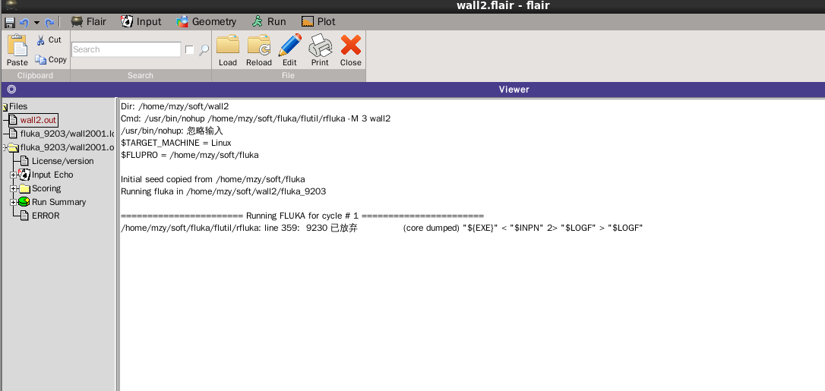Collapse the fluka_9203/wall2001 output folder node
Image resolution: width=825 pixels, height=391 pixels.
pyautogui.click(x=5, y=148)
